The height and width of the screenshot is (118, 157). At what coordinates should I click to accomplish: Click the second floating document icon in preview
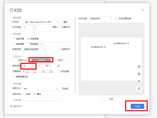[139, 74]
